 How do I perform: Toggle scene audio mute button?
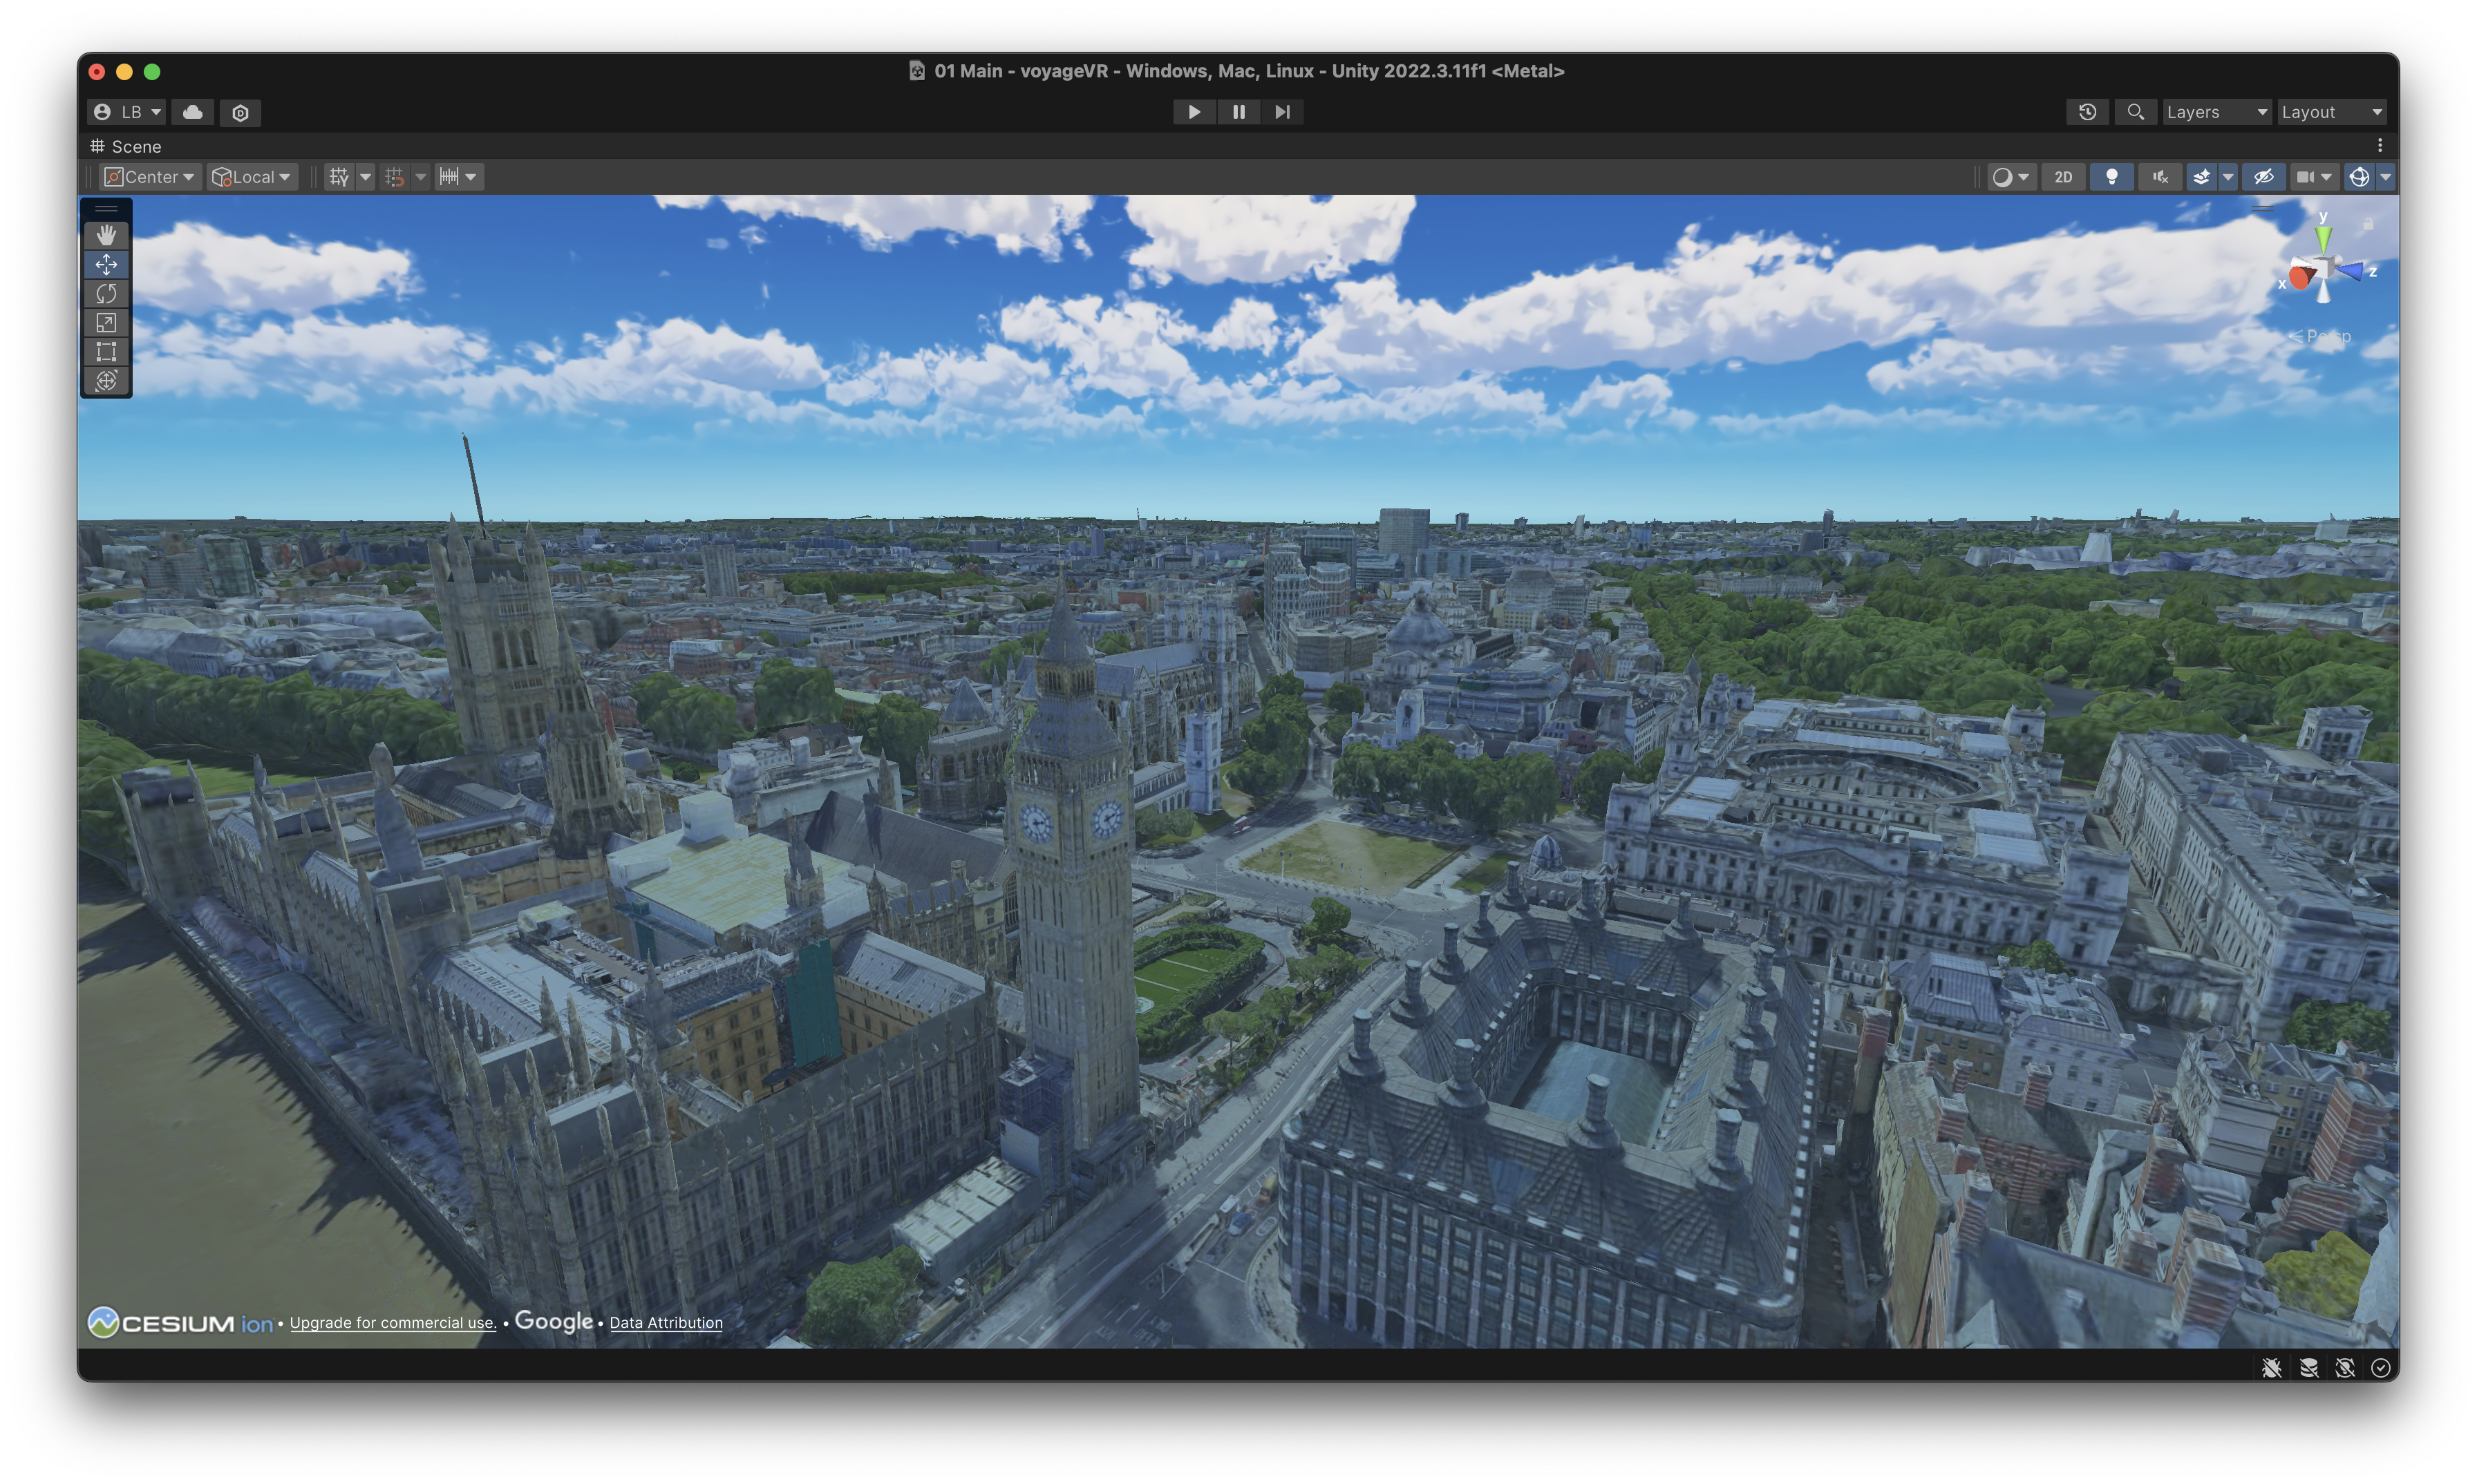(2160, 177)
